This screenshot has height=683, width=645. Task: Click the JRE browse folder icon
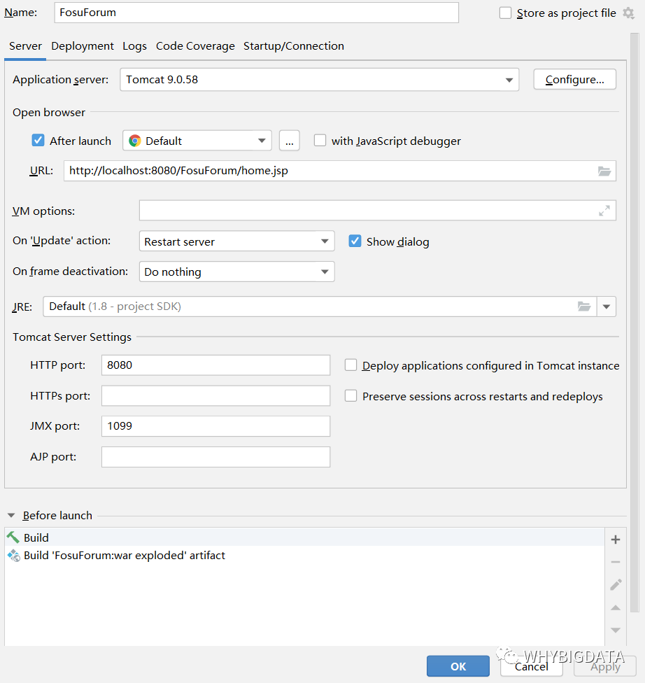[584, 307]
